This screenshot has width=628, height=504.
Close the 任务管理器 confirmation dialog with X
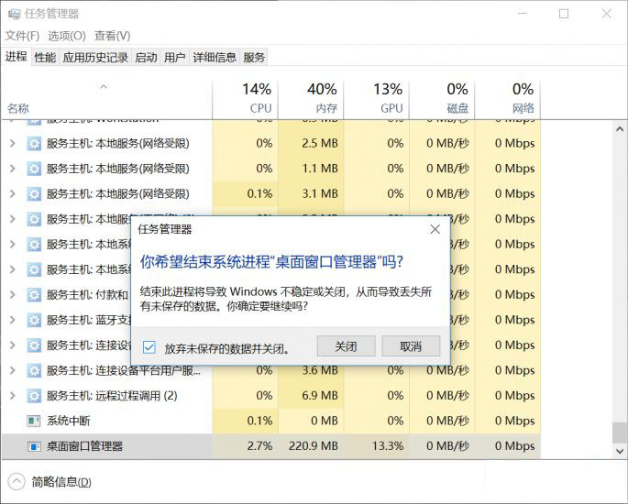click(x=435, y=229)
